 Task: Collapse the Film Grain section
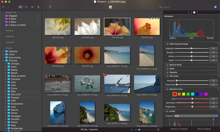(x=165, y=76)
